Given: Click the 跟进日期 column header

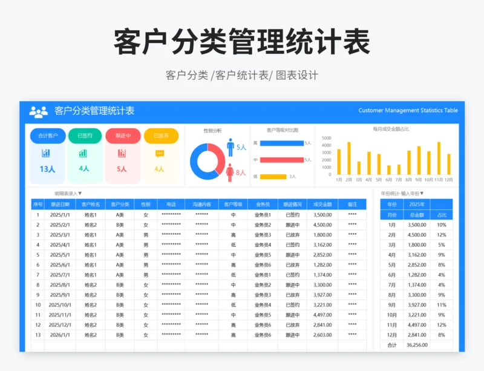Looking at the screenshot, I should (60, 205).
